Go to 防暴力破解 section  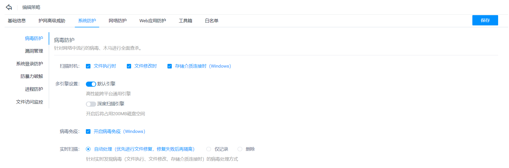[32, 76]
